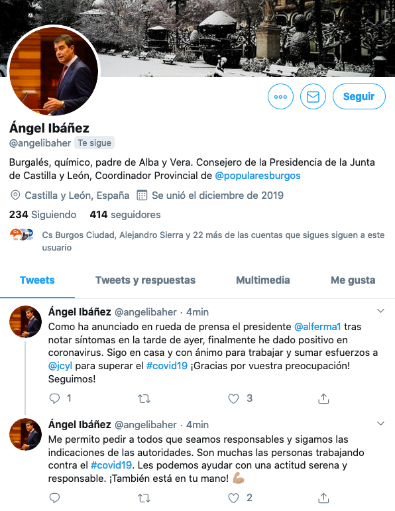The image size is (395, 511).
Task: Follow the account with Seguir button
Action: [x=359, y=97]
